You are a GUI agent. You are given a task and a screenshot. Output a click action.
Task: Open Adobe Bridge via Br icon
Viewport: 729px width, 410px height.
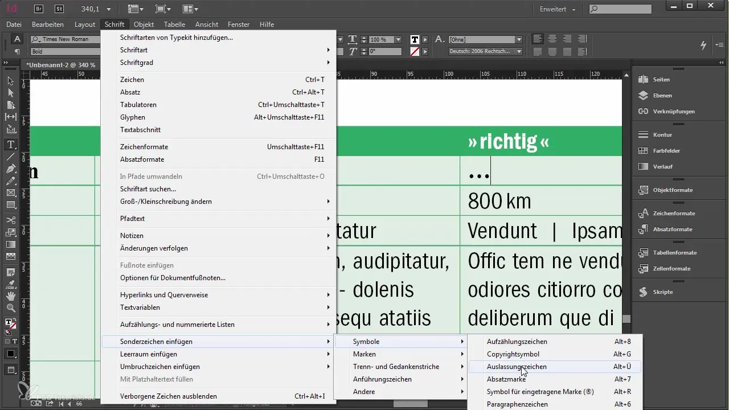tap(39, 9)
